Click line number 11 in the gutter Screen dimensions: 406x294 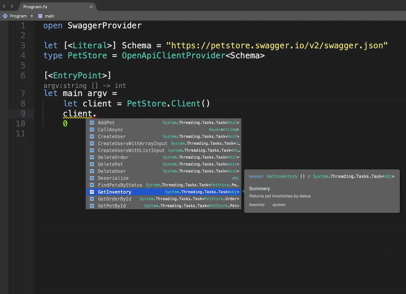(x=21, y=134)
